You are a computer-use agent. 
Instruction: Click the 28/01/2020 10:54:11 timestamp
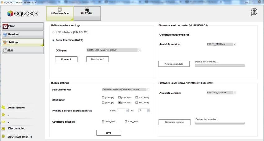click(x=20, y=137)
